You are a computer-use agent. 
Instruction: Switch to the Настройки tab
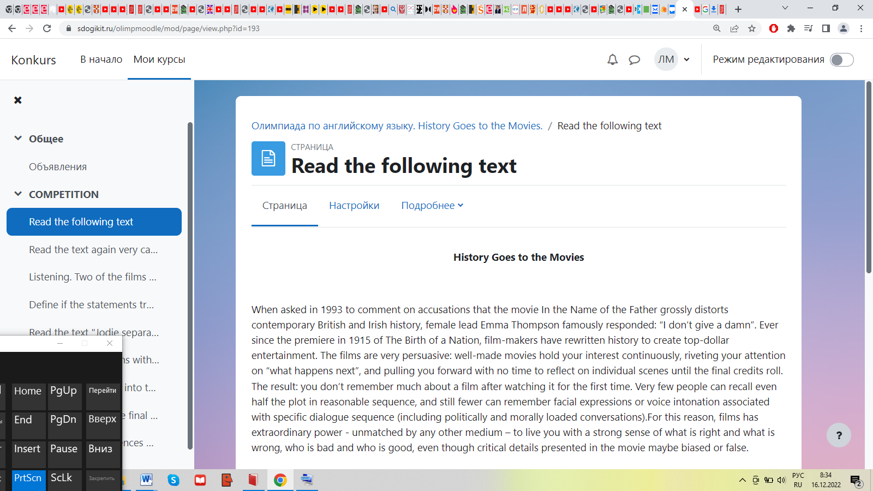click(x=354, y=206)
